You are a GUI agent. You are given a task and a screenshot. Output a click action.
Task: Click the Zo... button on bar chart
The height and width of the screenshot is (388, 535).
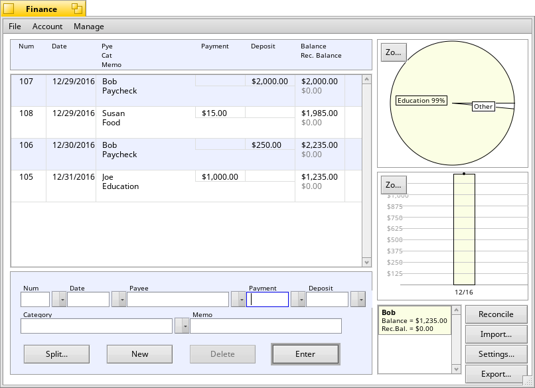tap(394, 185)
